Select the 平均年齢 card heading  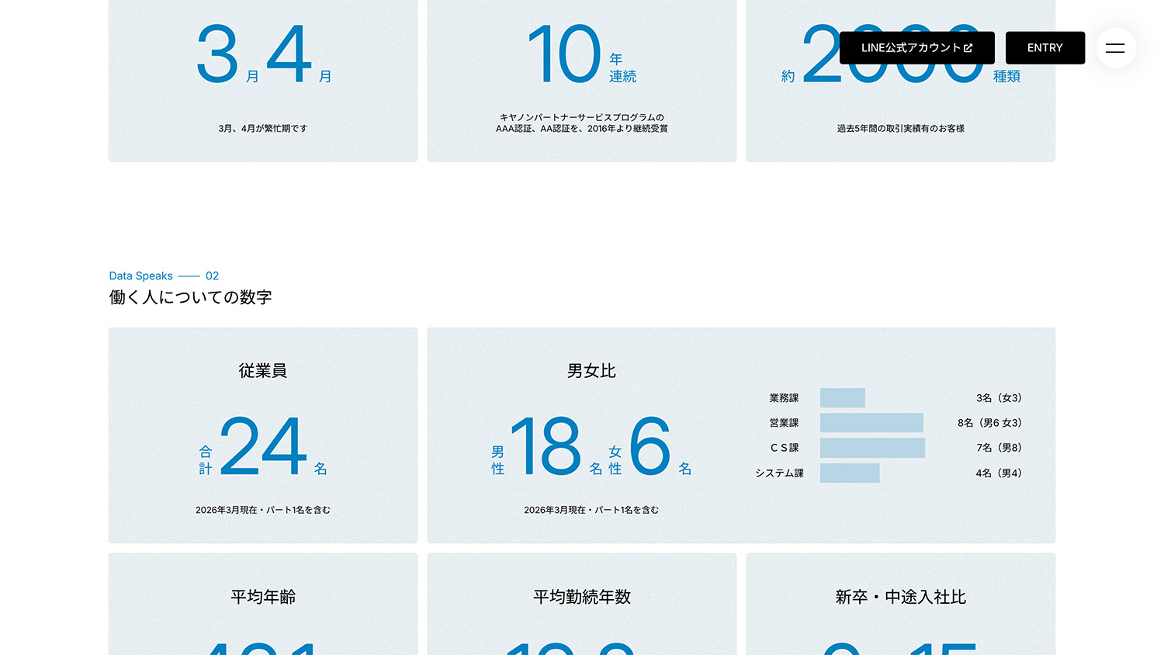click(263, 597)
